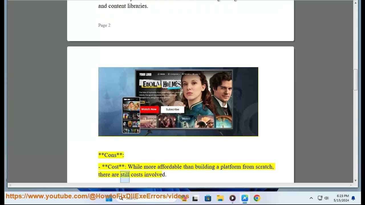365x205 pixels.
Task: Click the white Subscribe button in image
Action: pyautogui.click(x=173, y=109)
